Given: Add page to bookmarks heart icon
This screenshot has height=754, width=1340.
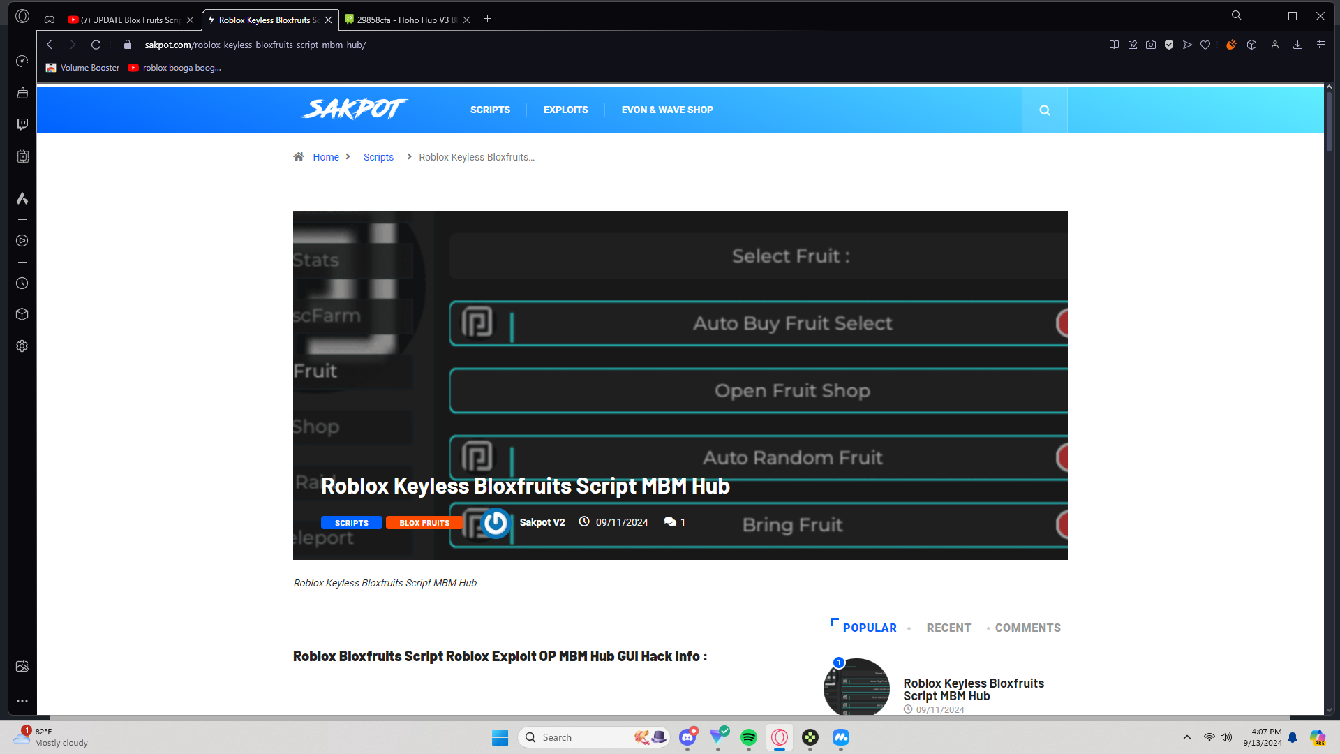Looking at the screenshot, I should (1205, 45).
